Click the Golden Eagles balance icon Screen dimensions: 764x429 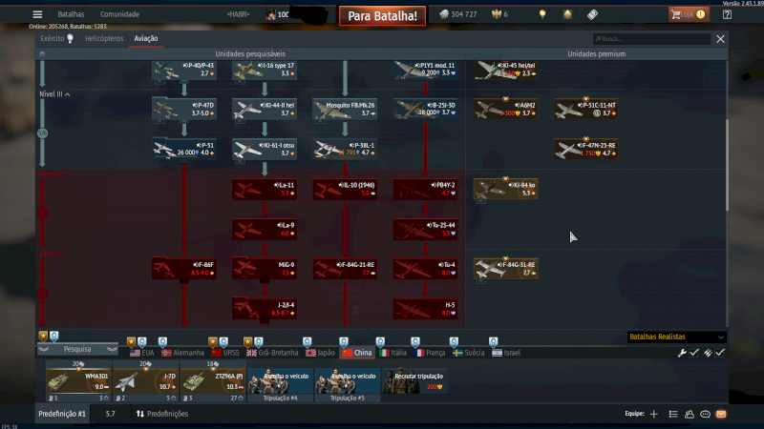click(x=496, y=14)
